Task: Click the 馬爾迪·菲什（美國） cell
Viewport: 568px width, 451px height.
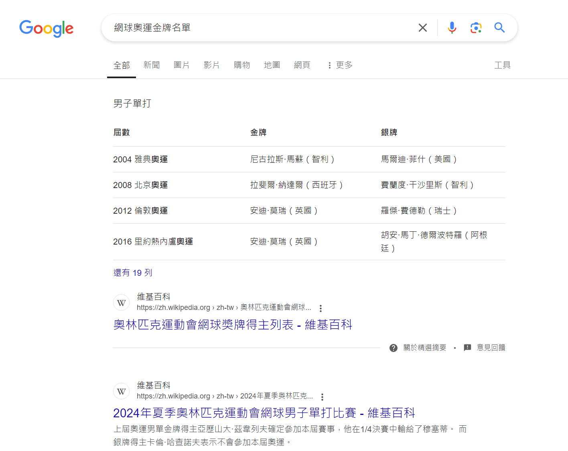Action: [x=419, y=159]
